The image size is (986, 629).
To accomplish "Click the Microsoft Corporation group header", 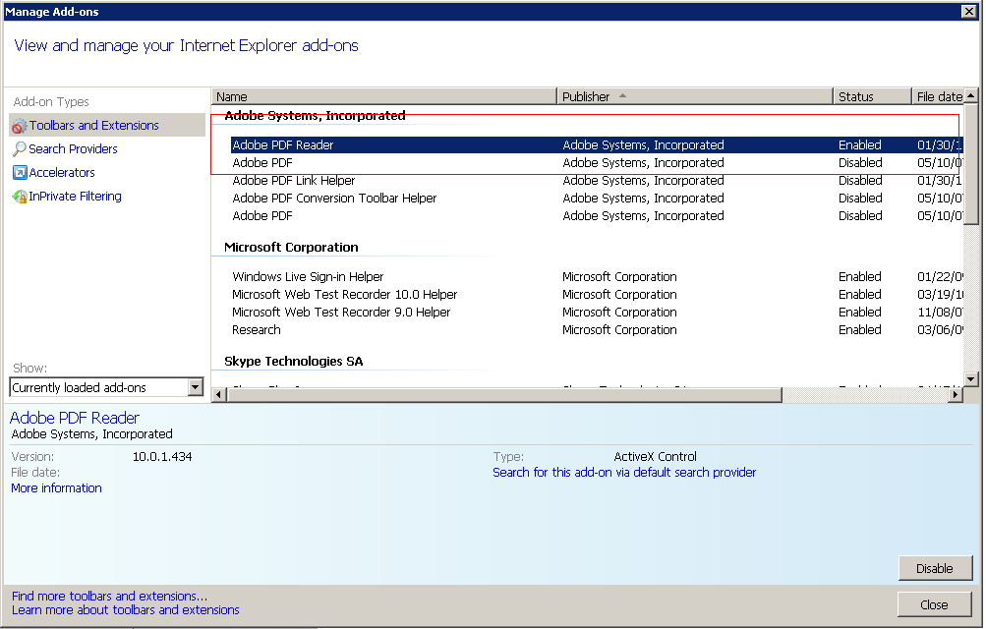I will point(291,247).
